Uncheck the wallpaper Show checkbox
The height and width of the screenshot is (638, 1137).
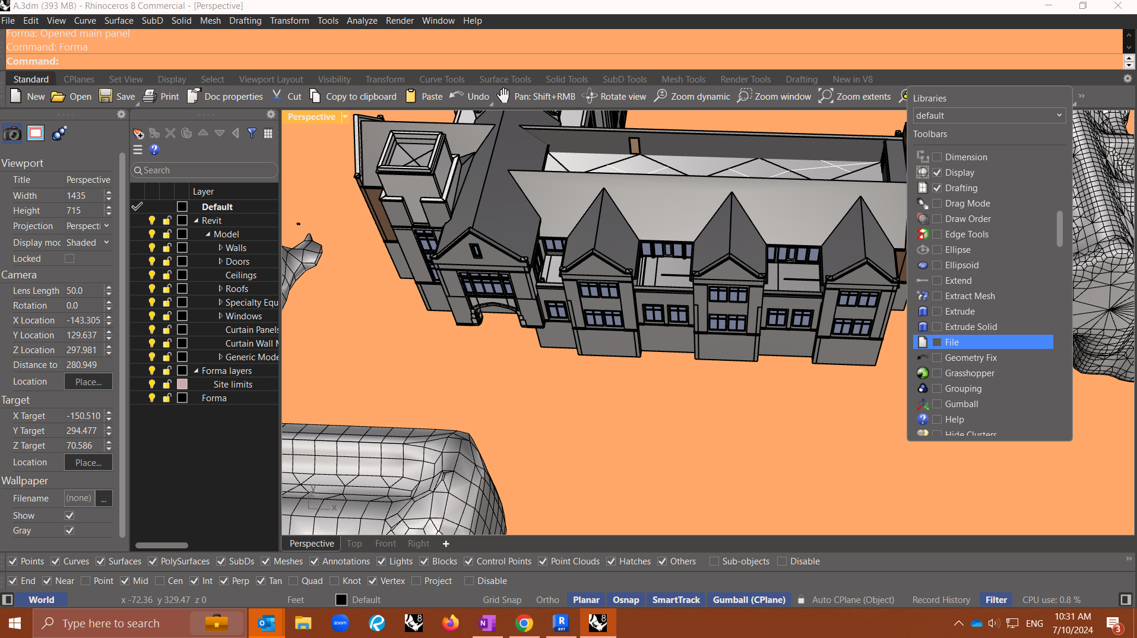pyautogui.click(x=69, y=516)
